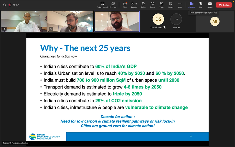This screenshot has height=147, width=235.
Task: Click the Decade for action heading
Action: (118, 116)
